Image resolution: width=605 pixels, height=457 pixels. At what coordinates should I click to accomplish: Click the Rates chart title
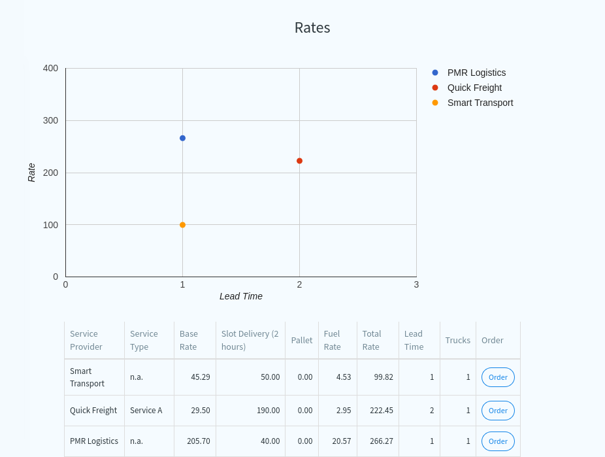[x=312, y=27]
